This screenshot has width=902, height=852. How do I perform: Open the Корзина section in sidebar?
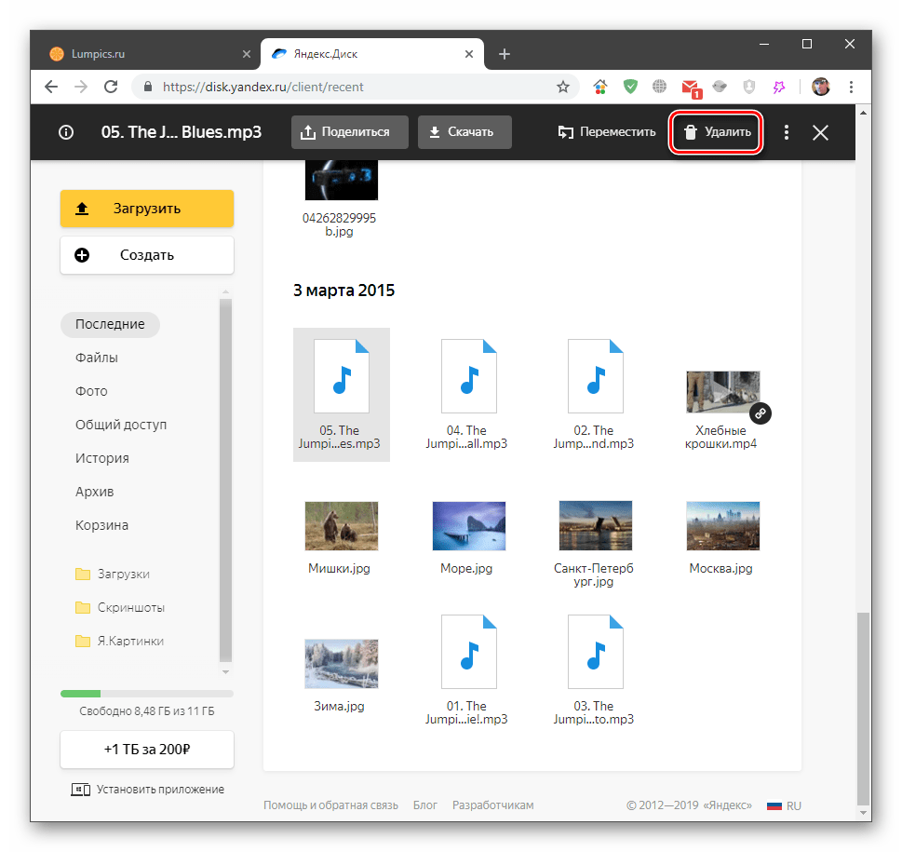pos(101,525)
